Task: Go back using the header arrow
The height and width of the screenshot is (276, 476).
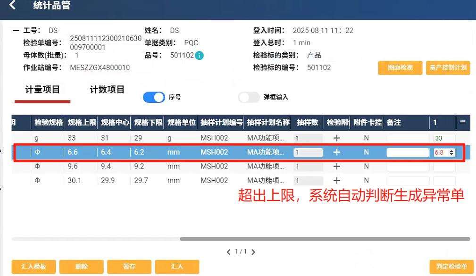Action: [x=12, y=5]
